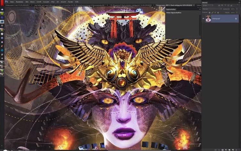
Task: Click the Fläche fill value field
Action: coord(232,12)
